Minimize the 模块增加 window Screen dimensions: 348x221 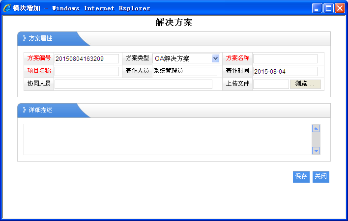pos(318,8)
